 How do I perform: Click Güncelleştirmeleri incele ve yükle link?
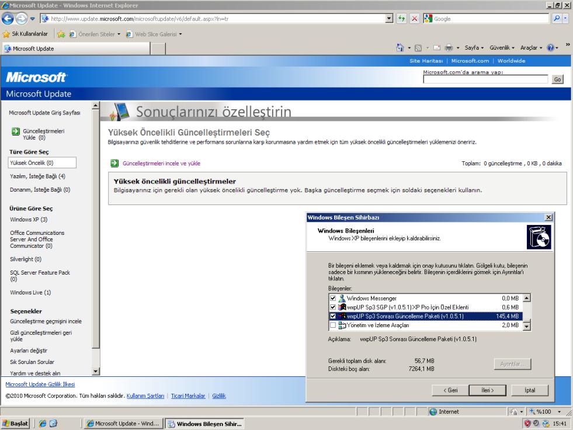point(161,164)
